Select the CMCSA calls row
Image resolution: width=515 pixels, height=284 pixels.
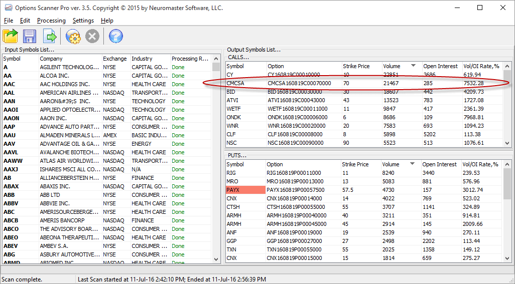pos(364,83)
